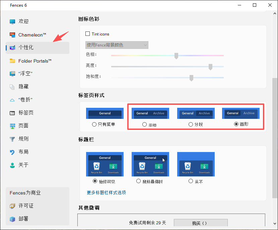Screen dimensions: 278x230
Task: Click the "卷折" triangle icon
Action: pyautogui.click(x=12, y=100)
